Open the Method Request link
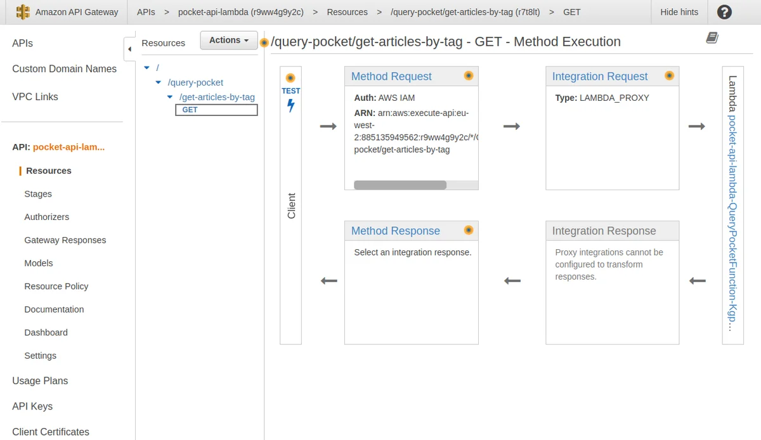761x440 pixels. coord(391,76)
